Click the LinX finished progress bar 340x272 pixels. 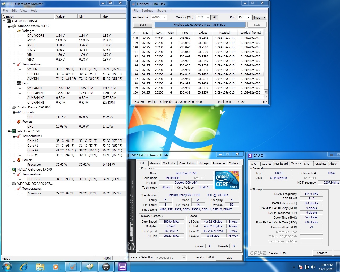pyautogui.click(x=199, y=25)
